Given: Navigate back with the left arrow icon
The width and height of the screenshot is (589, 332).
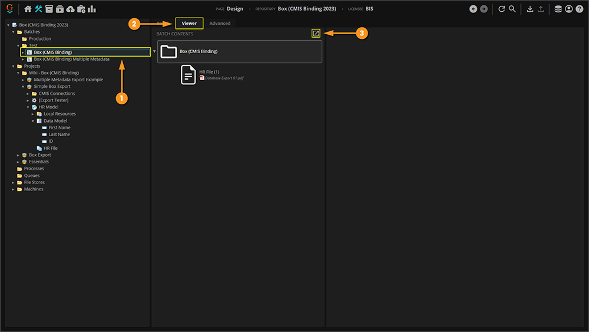Looking at the screenshot, I should tap(474, 9).
